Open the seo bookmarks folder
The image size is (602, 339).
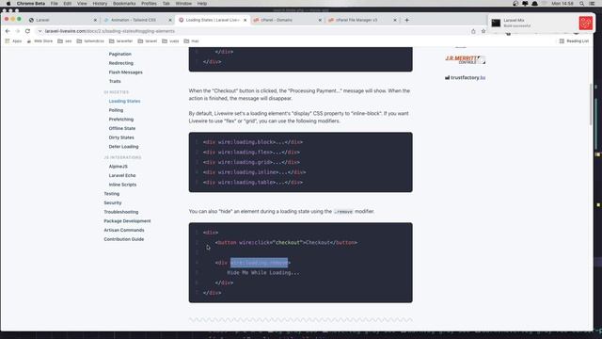pos(65,41)
